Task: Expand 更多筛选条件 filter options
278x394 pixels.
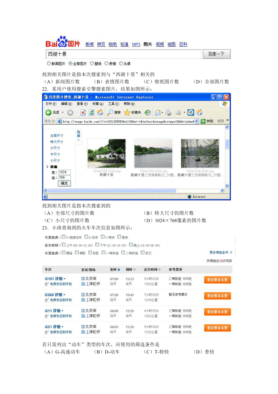Action: (221, 252)
